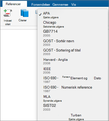Choose the IEEE 2006 style

coord(73,71)
